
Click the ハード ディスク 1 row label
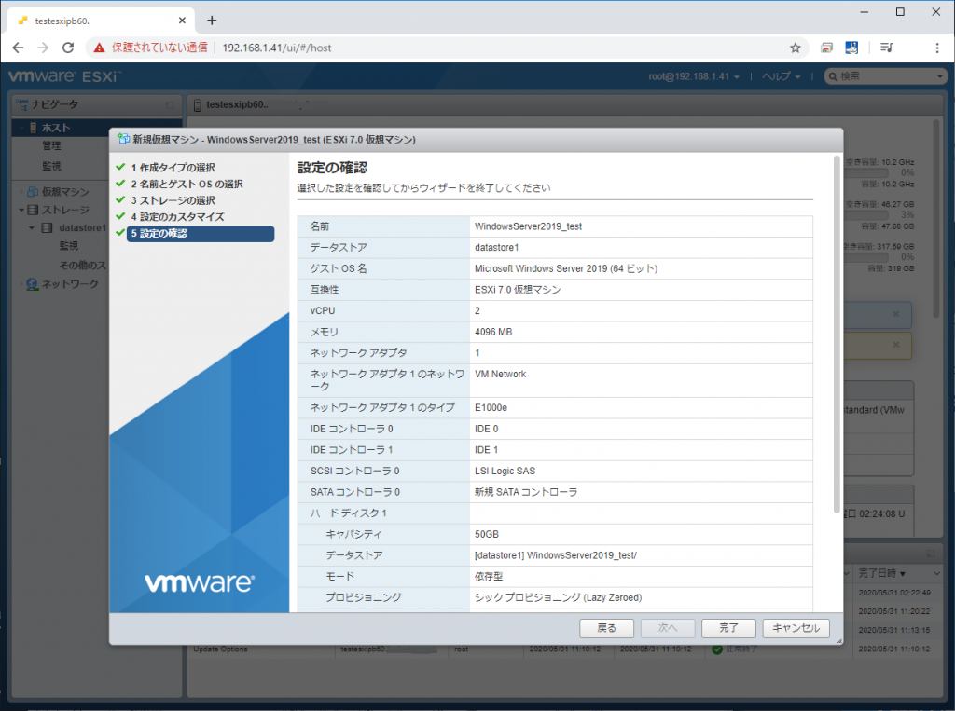(349, 513)
